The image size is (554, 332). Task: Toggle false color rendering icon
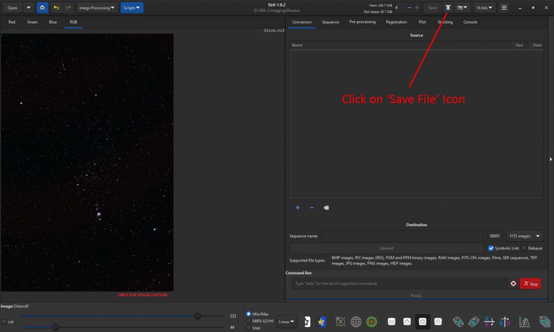tap(321, 321)
